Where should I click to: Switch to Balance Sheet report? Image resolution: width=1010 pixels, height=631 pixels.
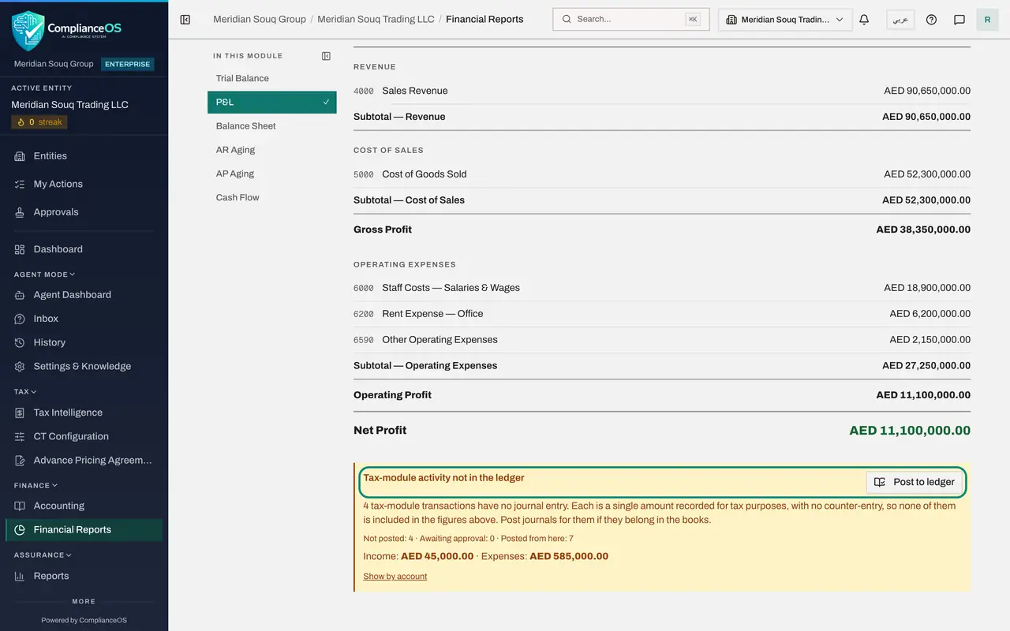click(272, 125)
